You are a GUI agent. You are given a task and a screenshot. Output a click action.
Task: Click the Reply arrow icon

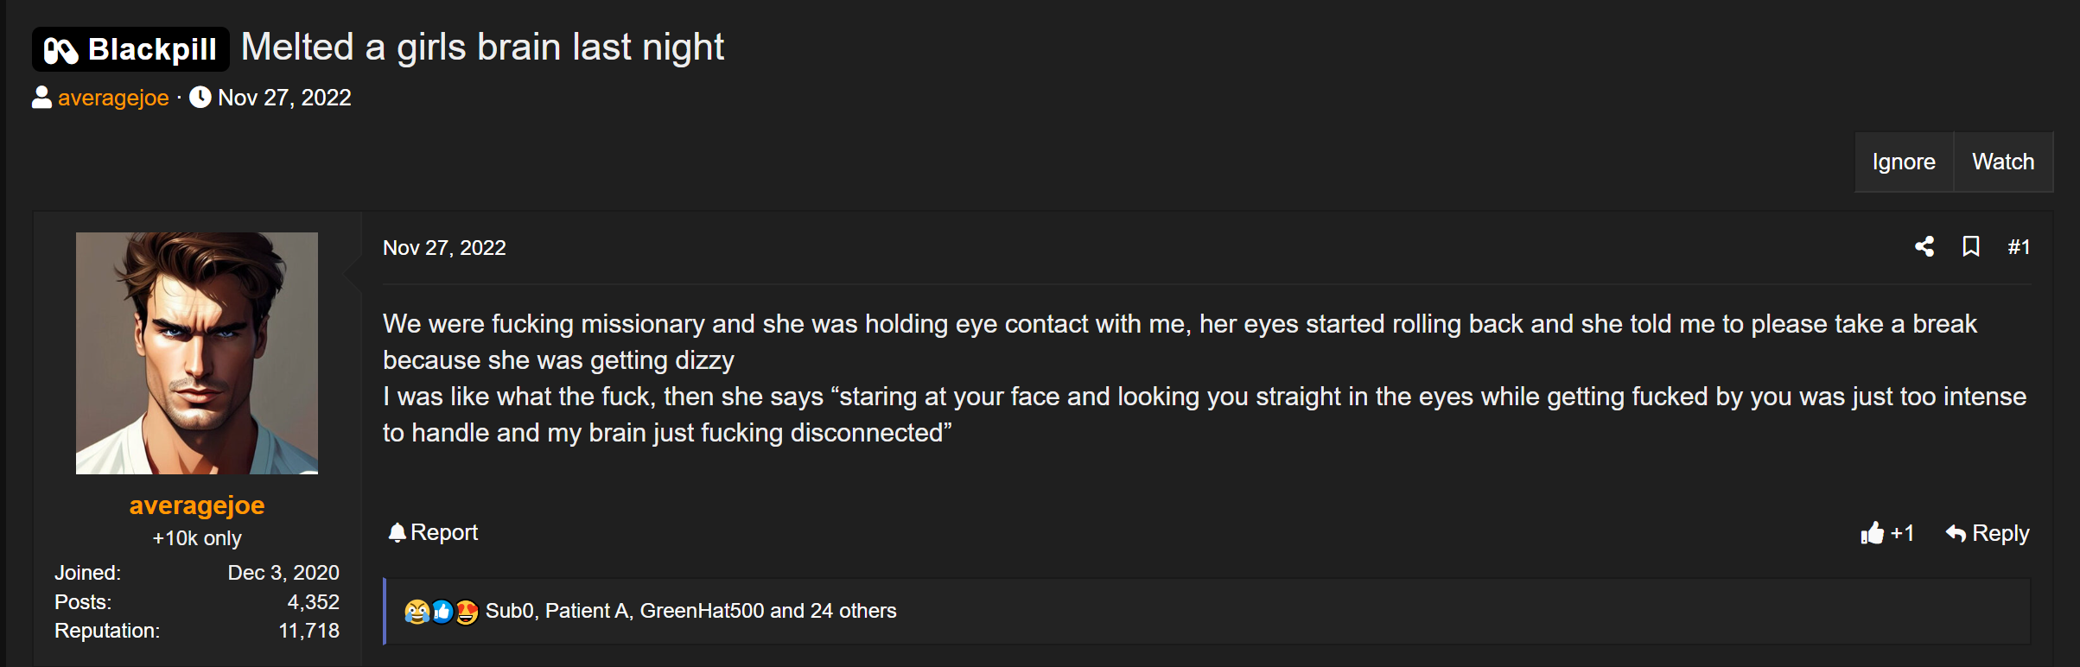1956,534
